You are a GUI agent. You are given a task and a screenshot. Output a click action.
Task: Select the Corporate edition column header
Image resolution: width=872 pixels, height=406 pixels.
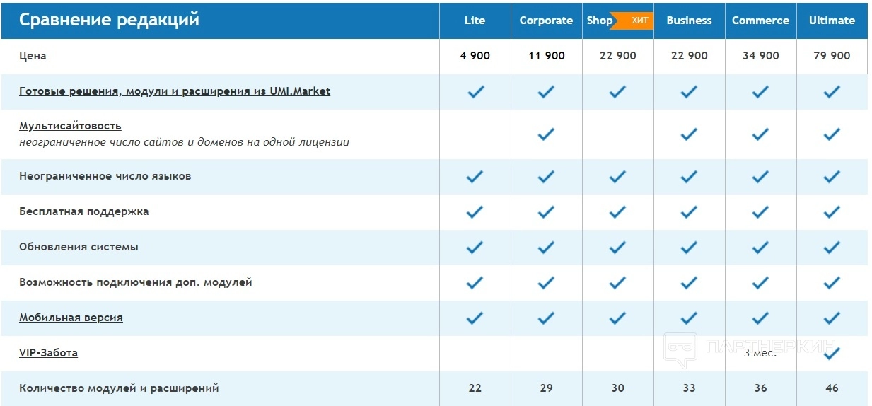click(x=546, y=21)
